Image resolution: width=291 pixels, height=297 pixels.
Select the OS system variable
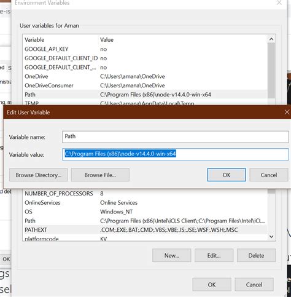pyautogui.click(x=145, y=212)
